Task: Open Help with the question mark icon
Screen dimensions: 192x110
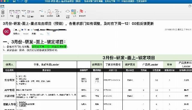Action: point(190,6)
